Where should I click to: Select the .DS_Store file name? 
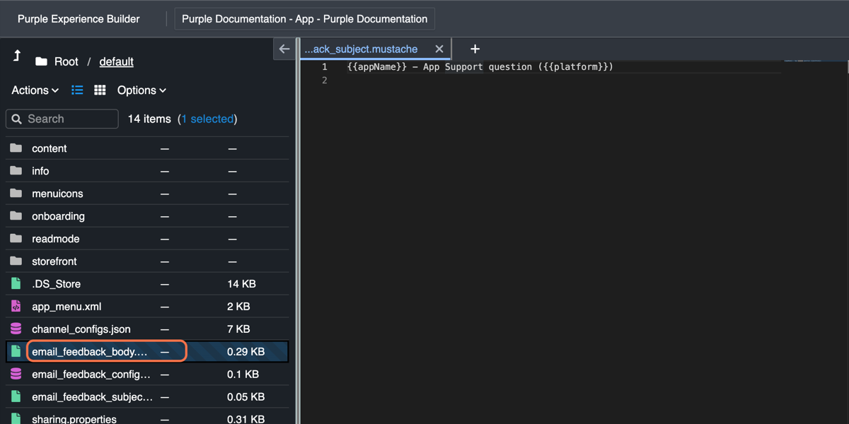click(56, 284)
